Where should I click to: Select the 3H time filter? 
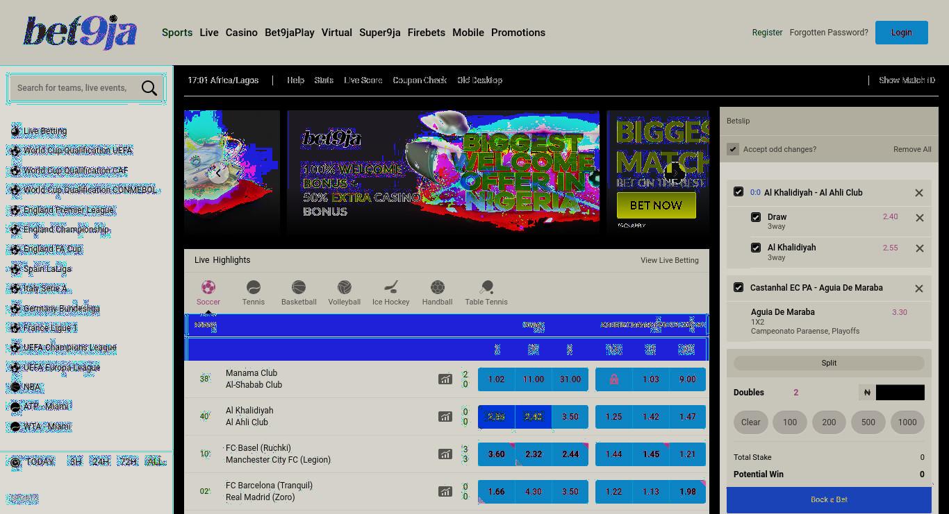pyautogui.click(x=75, y=461)
